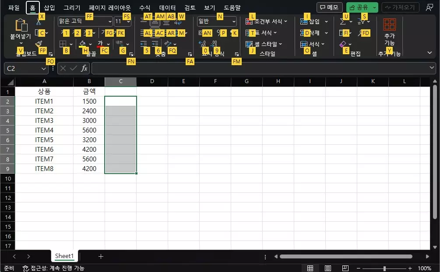Open the font size dropdown
The width and height of the screenshot is (440, 272).
[x=129, y=21]
